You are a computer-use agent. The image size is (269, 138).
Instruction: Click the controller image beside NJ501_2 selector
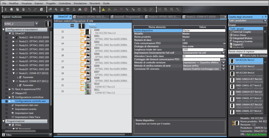[x=48, y=24]
